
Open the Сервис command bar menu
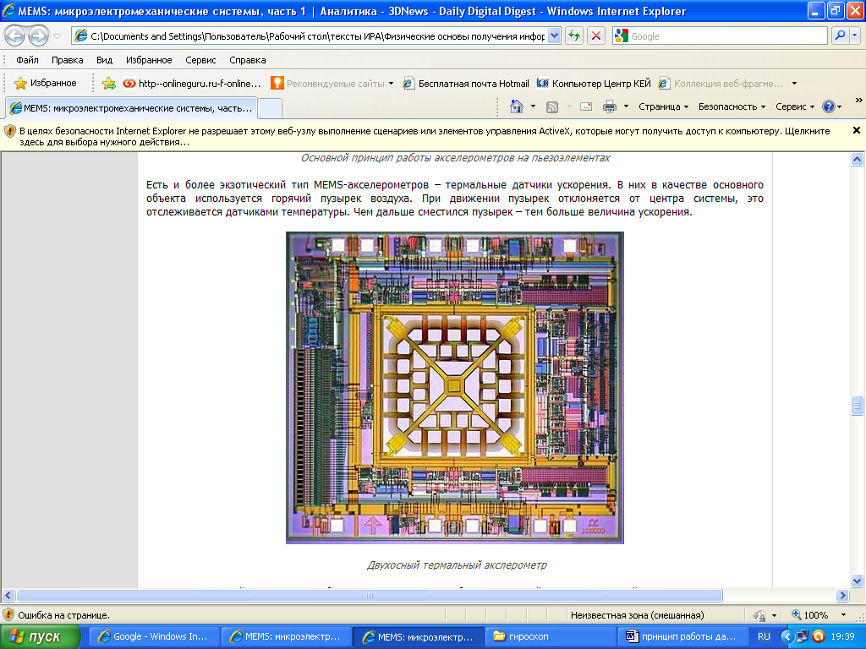[x=795, y=106]
